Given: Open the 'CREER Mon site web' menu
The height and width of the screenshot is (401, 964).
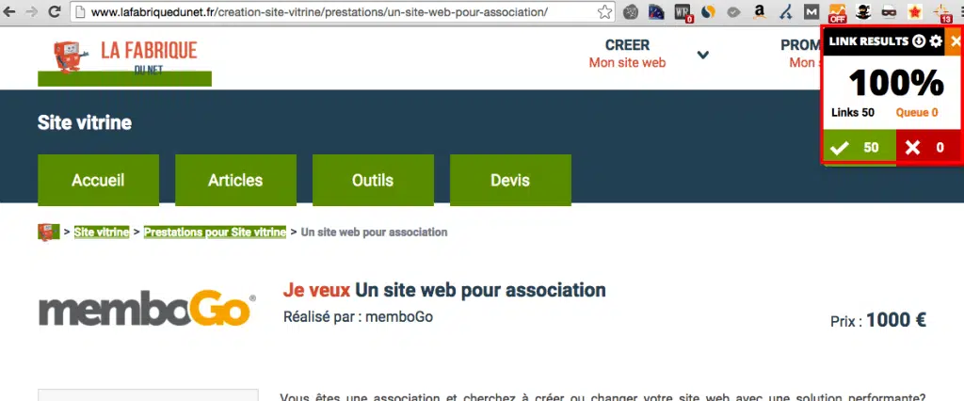Looking at the screenshot, I should tap(627, 54).
